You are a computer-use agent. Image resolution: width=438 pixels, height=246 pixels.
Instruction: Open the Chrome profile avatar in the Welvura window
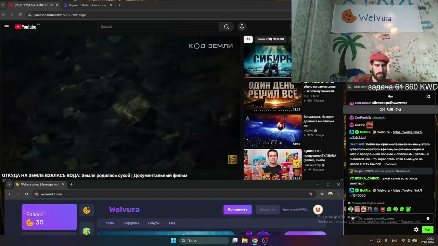[x=330, y=194]
